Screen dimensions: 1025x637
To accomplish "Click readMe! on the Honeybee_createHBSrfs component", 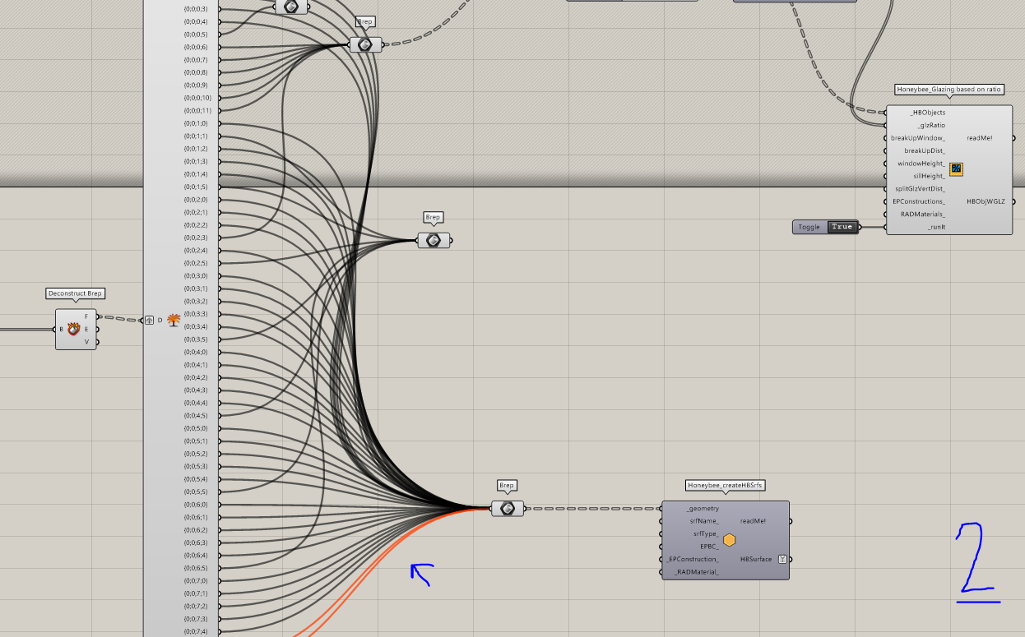I will (x=753, y=521).
